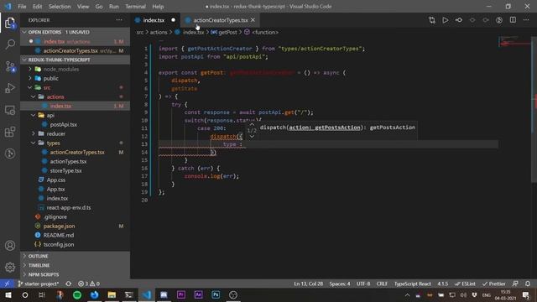Viewport: 537px width, 302px height.
Task: Open Run and Debug view
Action: (x=10, y=88)
